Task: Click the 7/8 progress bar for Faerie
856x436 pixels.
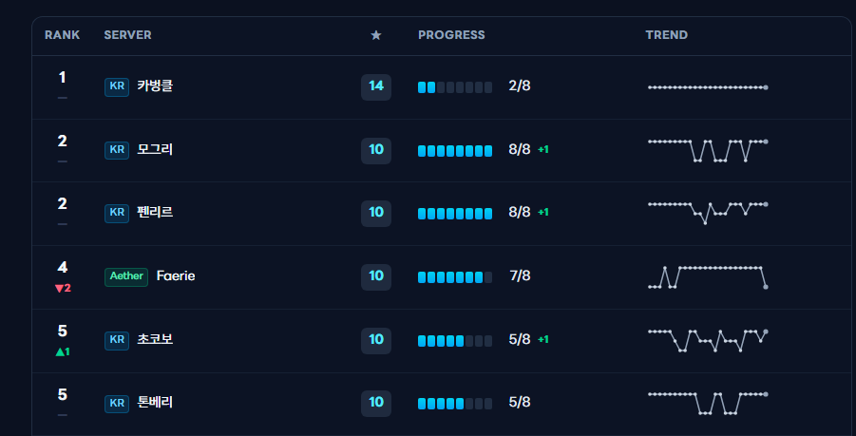Action: click(x=455, y=277)
